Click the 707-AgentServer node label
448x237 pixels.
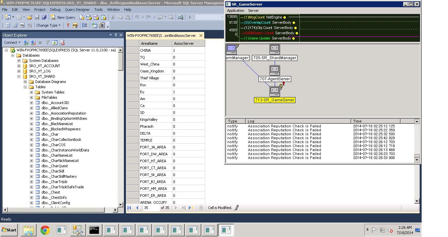[x=275, y=79]
